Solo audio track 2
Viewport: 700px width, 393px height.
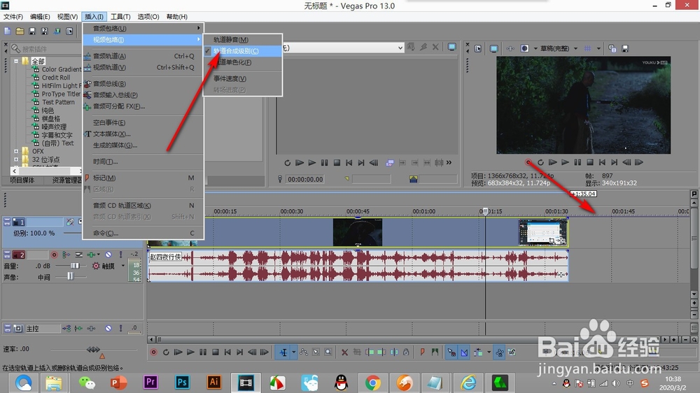coord(120,255)
